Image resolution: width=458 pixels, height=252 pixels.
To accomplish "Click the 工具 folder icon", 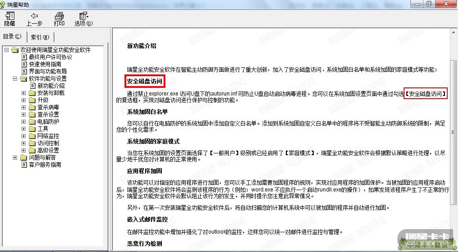I will coord(32,129).
